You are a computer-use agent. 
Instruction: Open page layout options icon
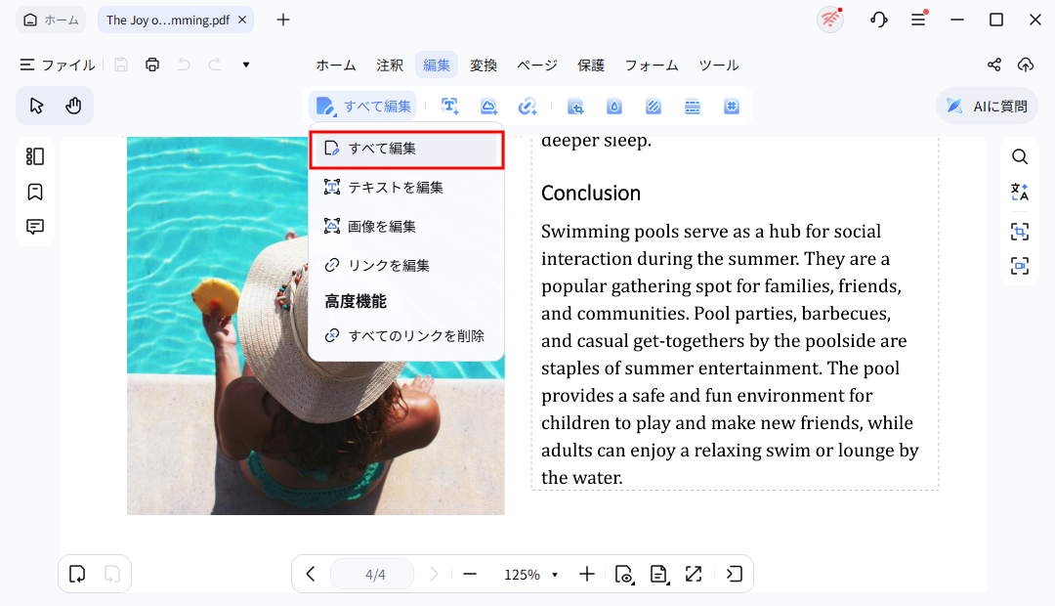pos(658,574)
